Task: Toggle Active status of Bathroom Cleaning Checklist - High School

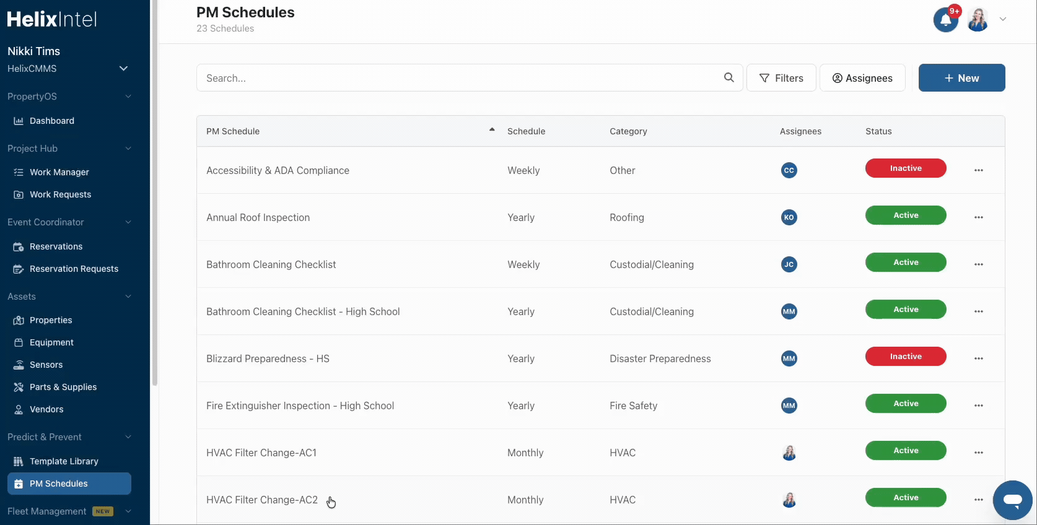Action: pos(906,310)
